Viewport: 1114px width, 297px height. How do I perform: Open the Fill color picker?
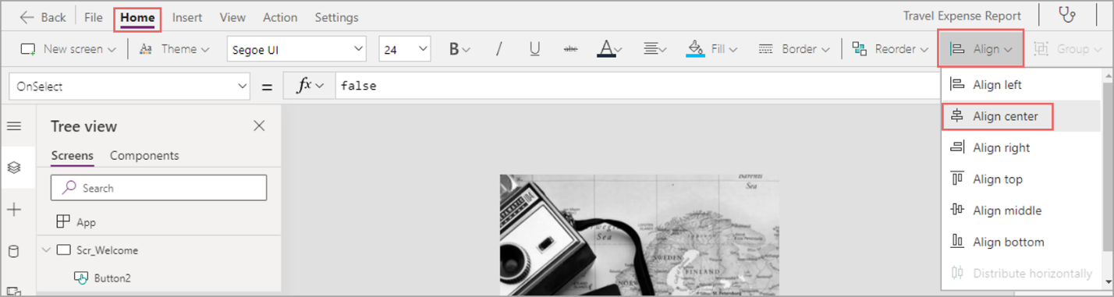(712, 49)
